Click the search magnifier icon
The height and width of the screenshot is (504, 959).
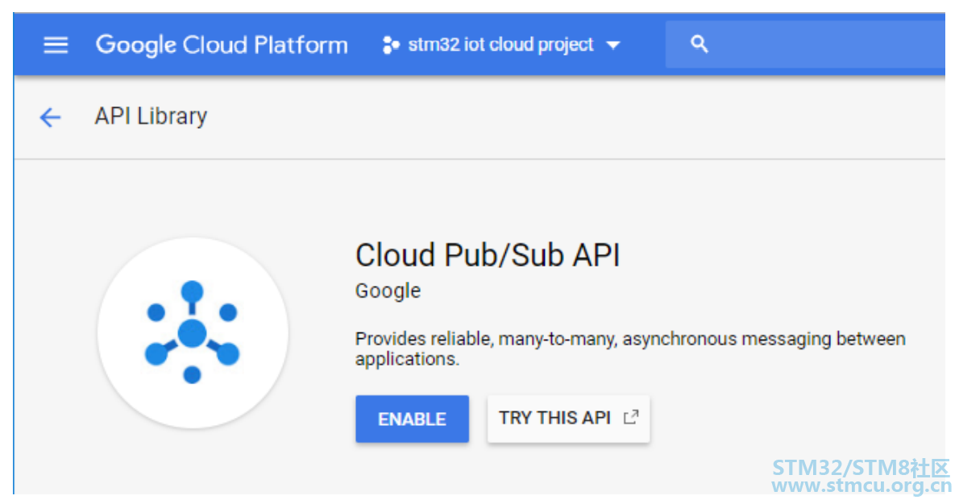pyautogui.click(x=699, y=44)
